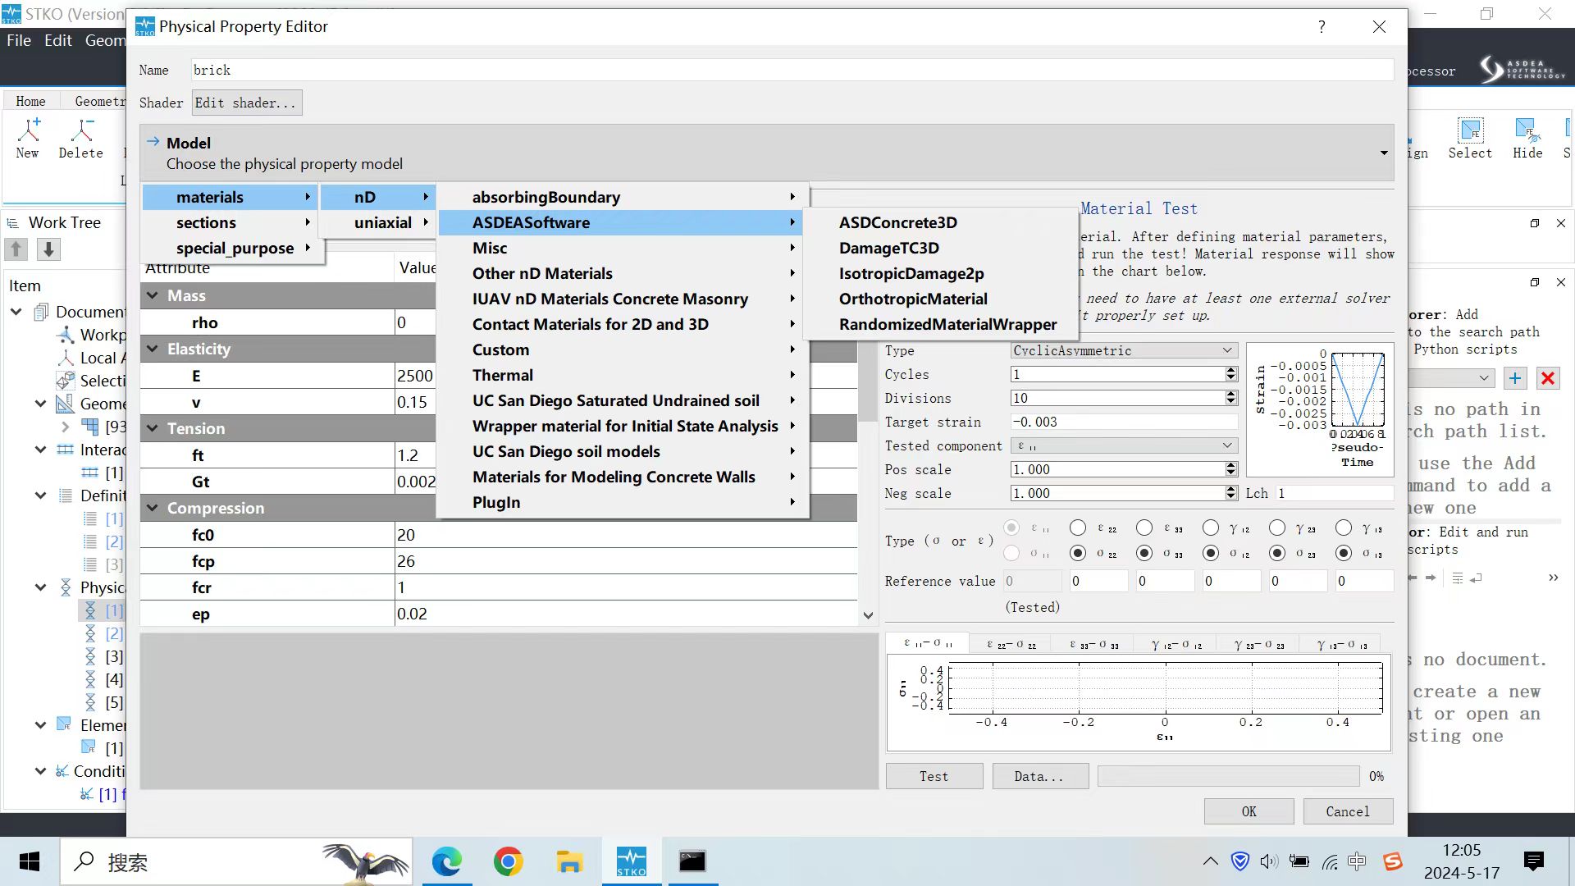Float the Work Tree panel
Image resolution: width=1575 pixels, height=886 pixels.
[x=1534, y=223]
